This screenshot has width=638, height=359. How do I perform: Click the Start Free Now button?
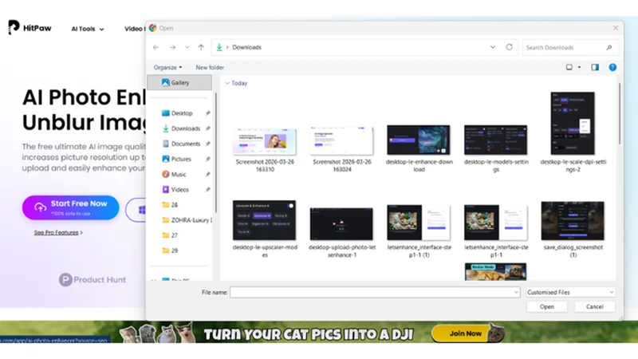(x=71, y=207)
